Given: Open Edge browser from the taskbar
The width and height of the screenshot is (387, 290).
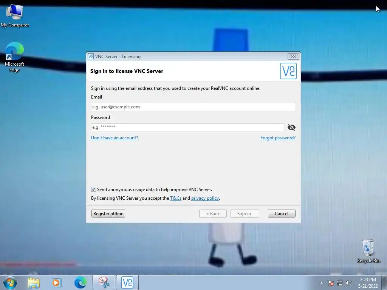Looking at the screenshot, I should click(80, 282).
